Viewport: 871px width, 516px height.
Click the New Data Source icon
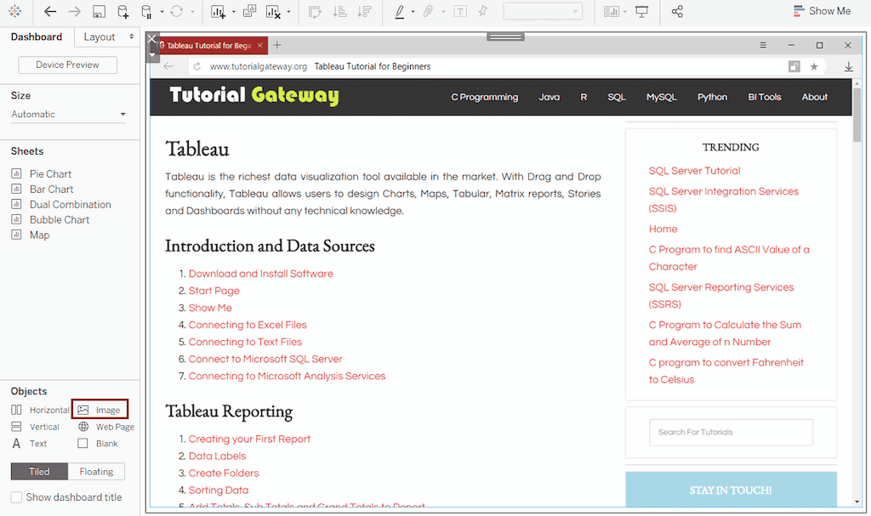[x=122, y=12]
